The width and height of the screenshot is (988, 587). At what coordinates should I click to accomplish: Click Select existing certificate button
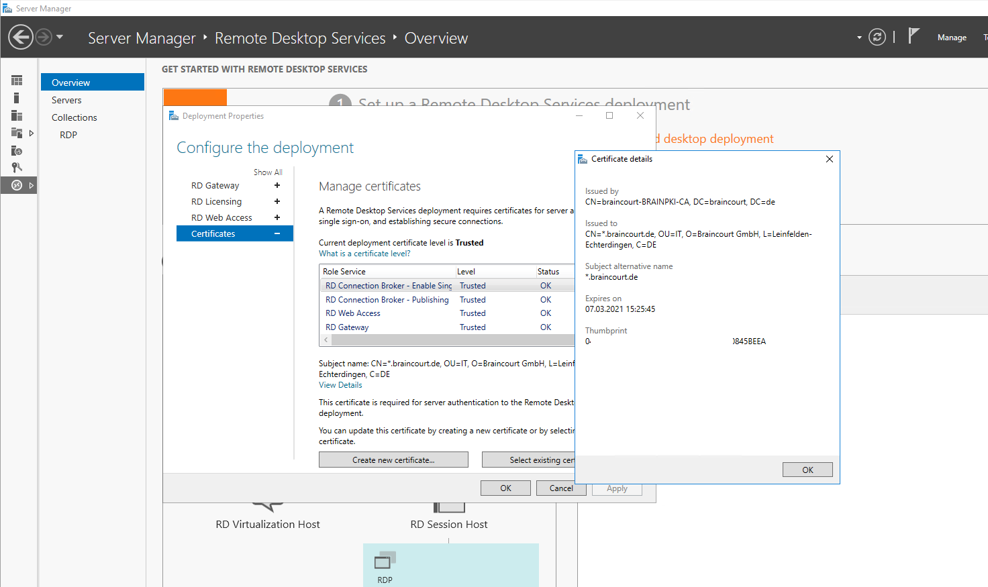528,460
